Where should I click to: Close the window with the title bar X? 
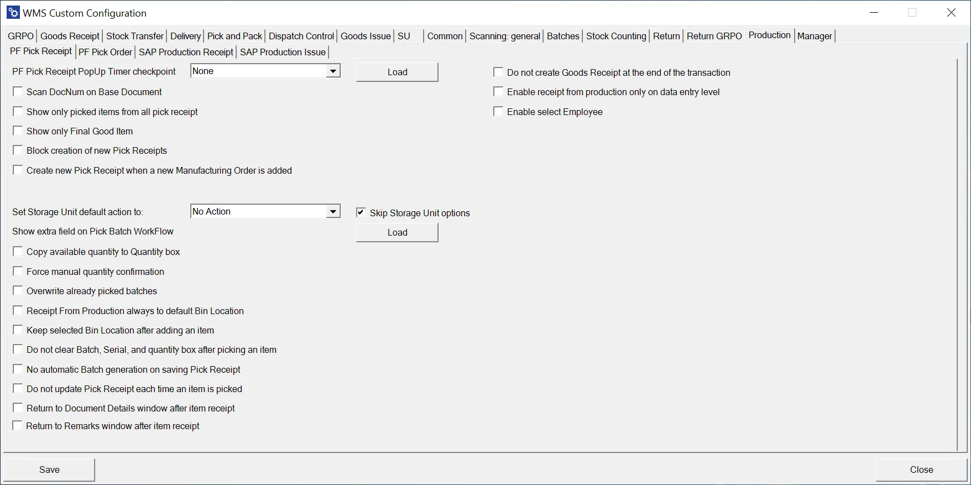[x=951, y=13]
